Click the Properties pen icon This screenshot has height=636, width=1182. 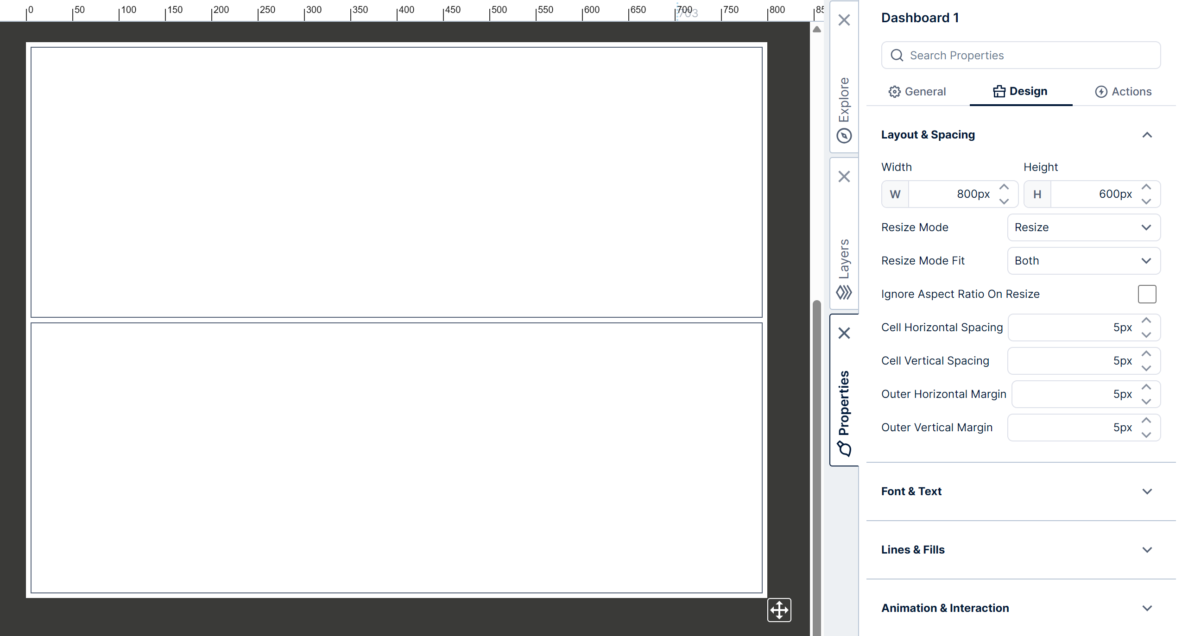(x=845, y=449)
